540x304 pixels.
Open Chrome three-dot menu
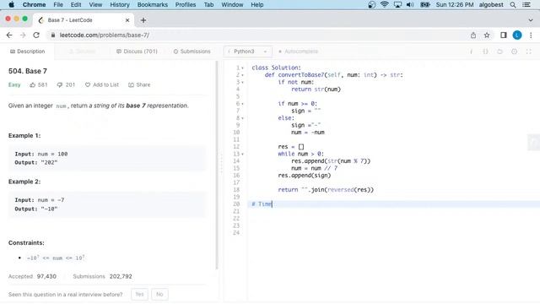point(531,35)
